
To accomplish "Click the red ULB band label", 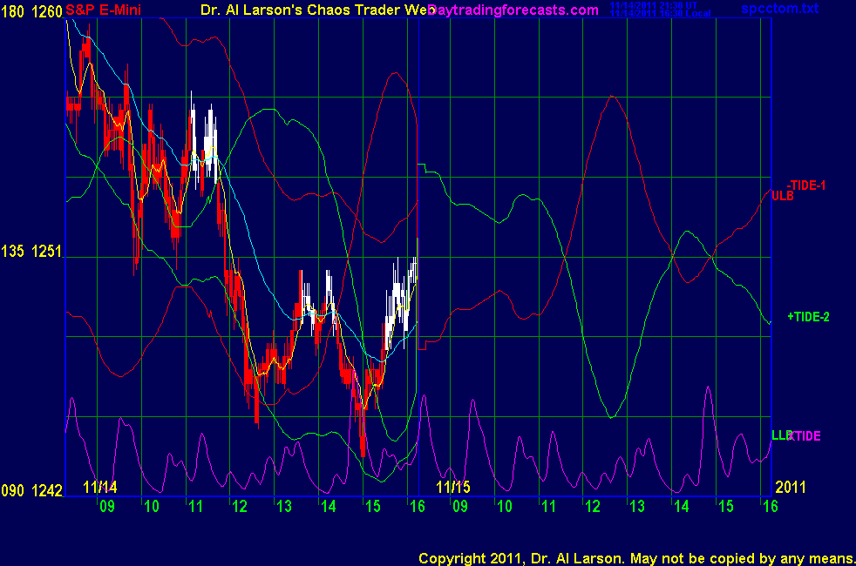I will pos(782,196).
